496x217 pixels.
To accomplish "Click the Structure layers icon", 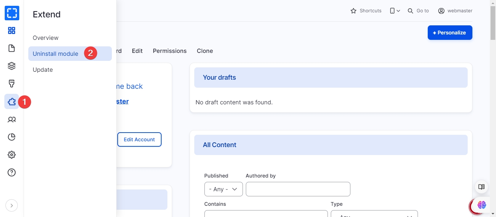I will pos(12,66).
